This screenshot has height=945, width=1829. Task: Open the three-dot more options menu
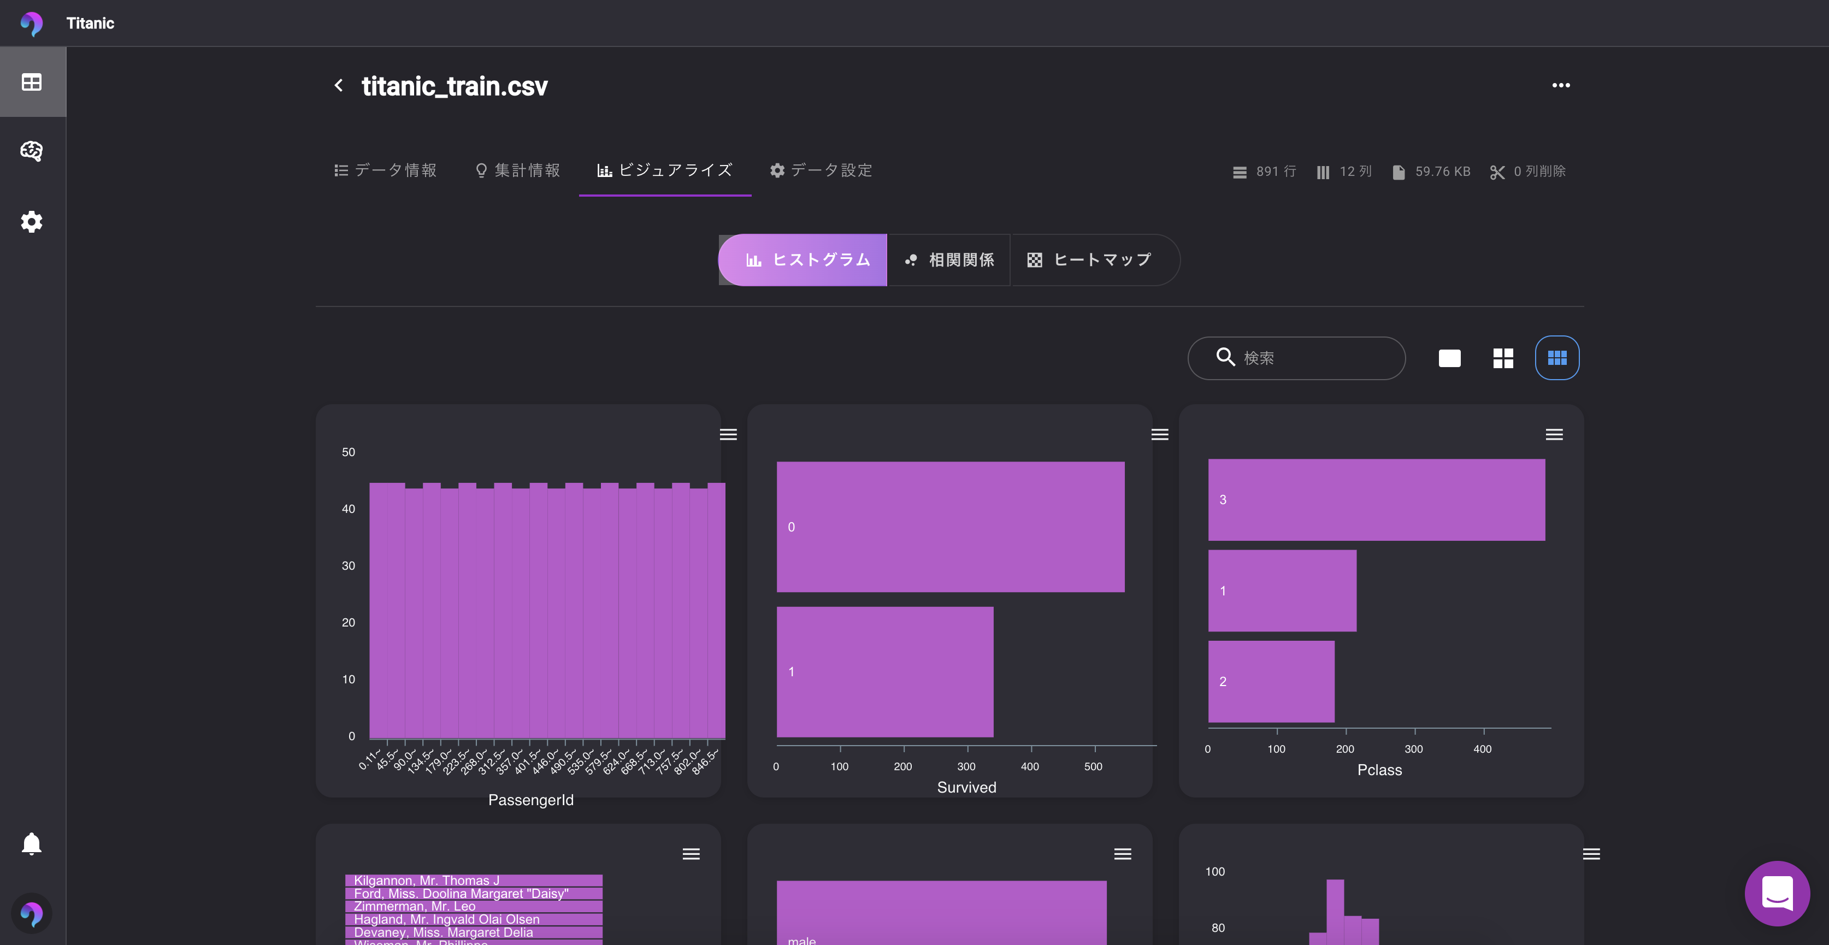pyautogui.click(x=1561, y=85)
